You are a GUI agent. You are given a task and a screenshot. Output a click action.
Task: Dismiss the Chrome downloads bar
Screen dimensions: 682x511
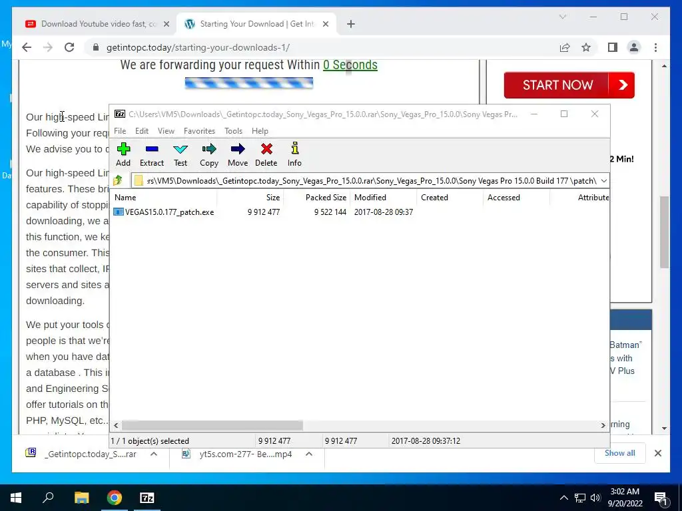tap(657, 453)
